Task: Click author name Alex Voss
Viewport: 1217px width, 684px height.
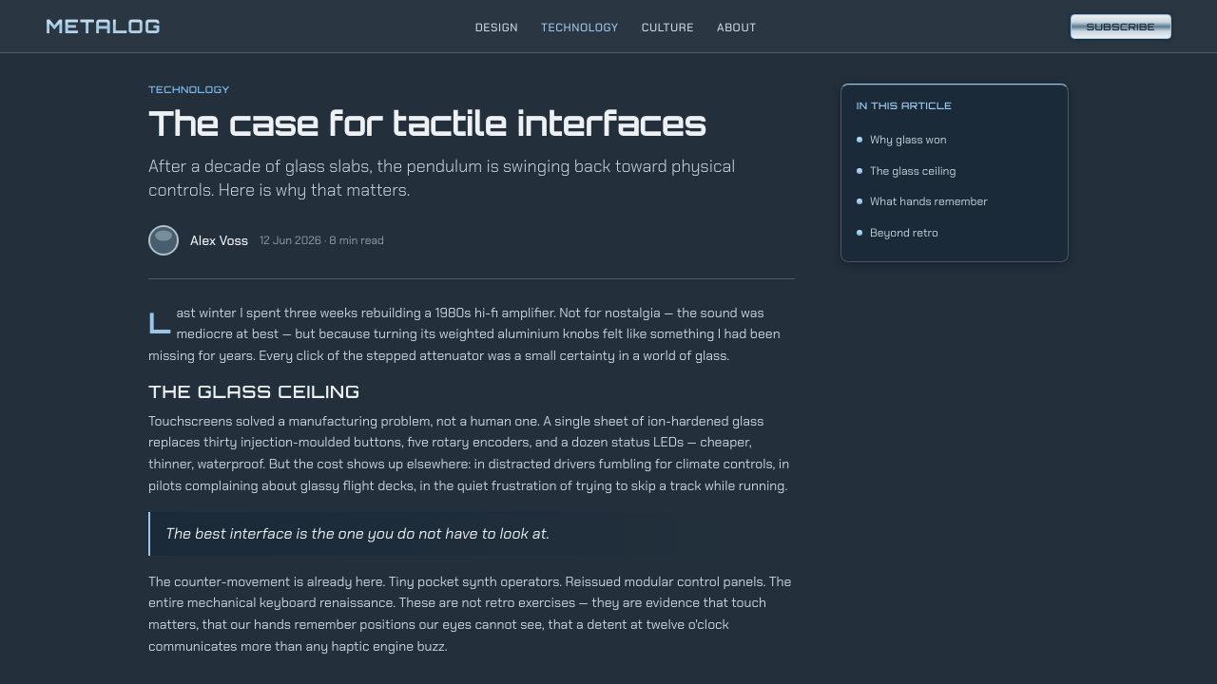Action: (219, 240)
